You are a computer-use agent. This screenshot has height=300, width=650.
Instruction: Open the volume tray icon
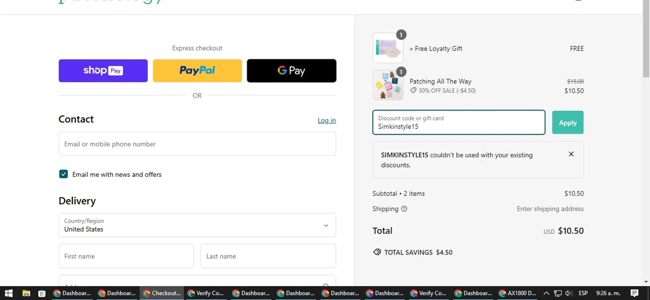(x=569, y=293)
